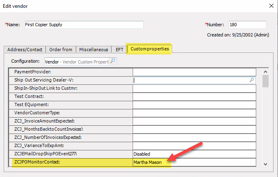Open lookup in Ship Out Servicing Dealer field
This screenshot has height=177, width=278.
[252, 80]
